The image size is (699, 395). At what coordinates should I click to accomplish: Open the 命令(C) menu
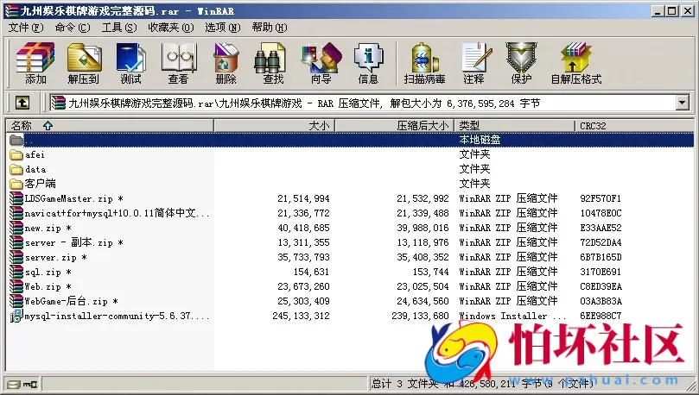coord(73,28)
